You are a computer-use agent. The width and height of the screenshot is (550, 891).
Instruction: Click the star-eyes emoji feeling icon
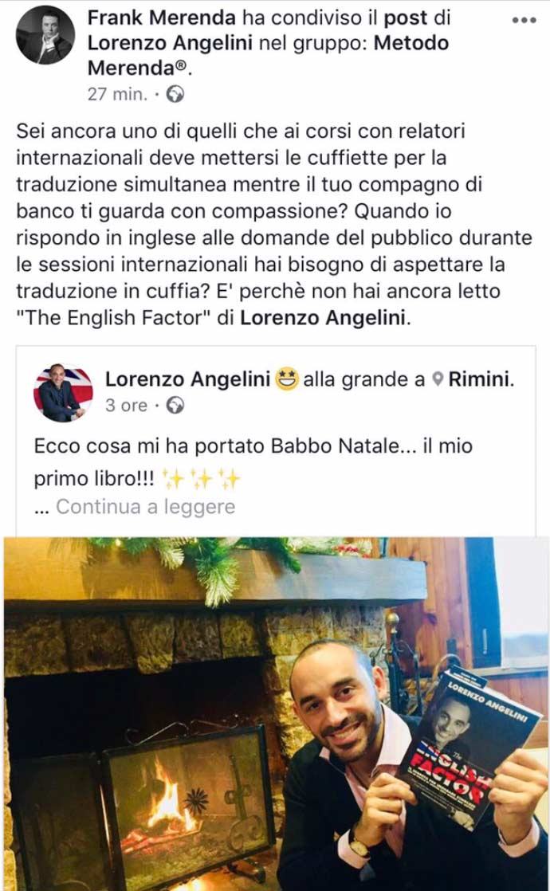(x=287, y=379)
